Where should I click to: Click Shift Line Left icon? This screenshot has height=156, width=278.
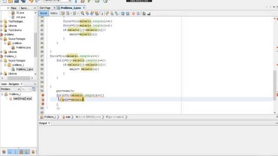pyautogui.click(x=122, y=13)
